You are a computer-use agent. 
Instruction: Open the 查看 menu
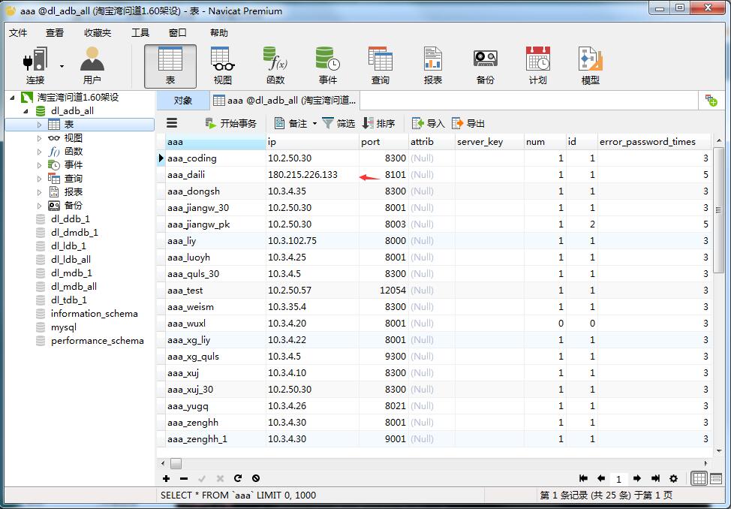[x=55, y=33]
